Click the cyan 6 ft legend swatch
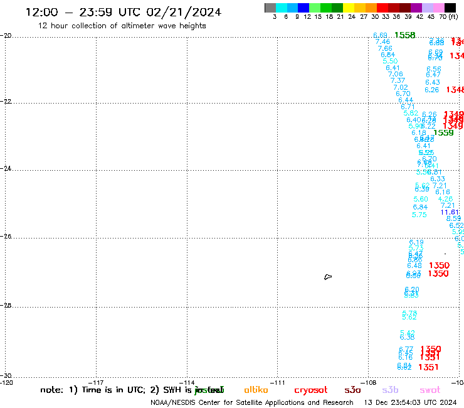Screen dimensions: 464x408 click(282, 8)
